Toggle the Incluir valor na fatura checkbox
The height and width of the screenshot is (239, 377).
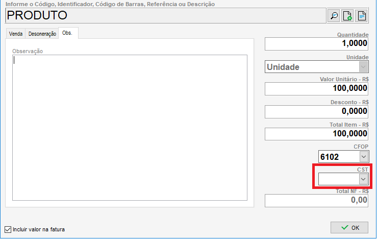click(x=8, y=229)
